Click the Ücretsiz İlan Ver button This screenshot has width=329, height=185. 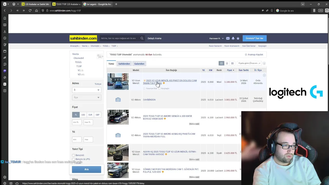(254, 38)
